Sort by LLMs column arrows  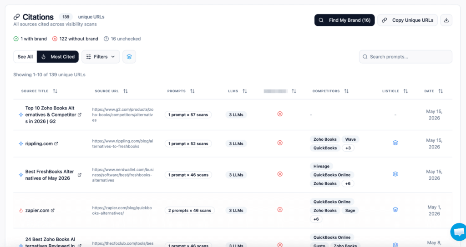tap(244, 91)
